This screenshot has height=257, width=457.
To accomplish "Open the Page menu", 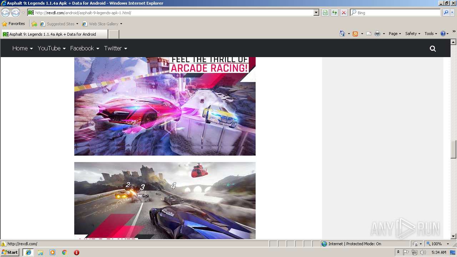I will (395, 34).
